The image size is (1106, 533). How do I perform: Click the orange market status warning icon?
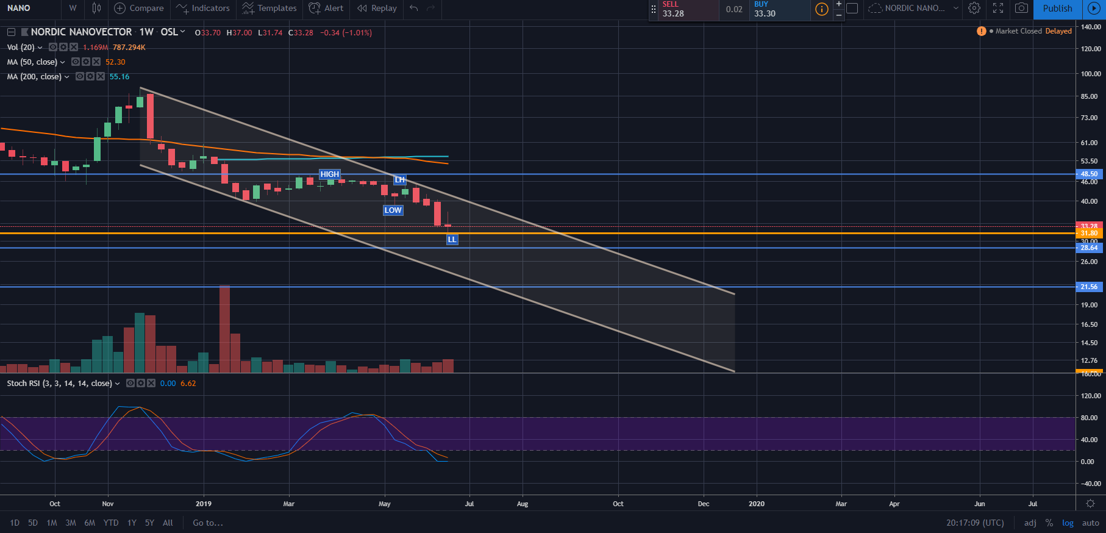(982, 31)
